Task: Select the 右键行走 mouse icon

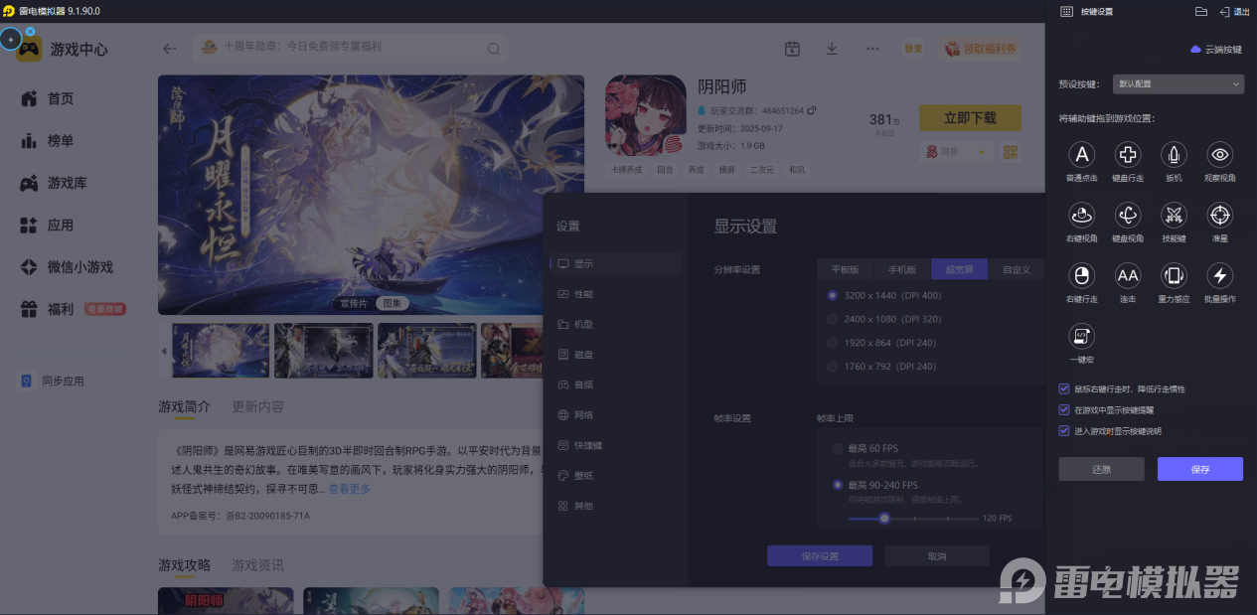Action: click(x=1081, y=275)
